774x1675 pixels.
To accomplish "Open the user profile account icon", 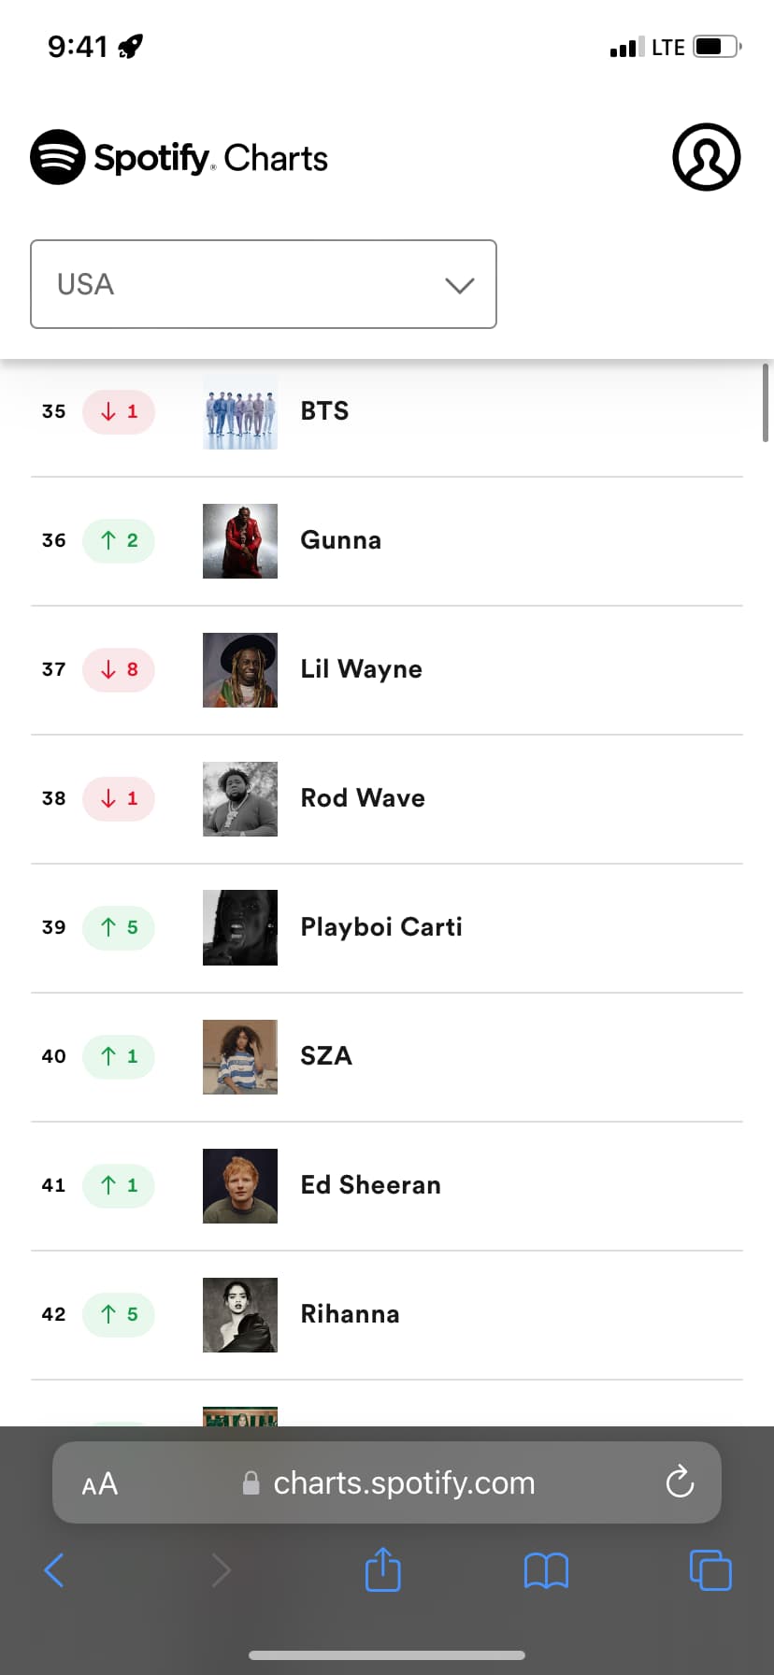I will point(707,157).
